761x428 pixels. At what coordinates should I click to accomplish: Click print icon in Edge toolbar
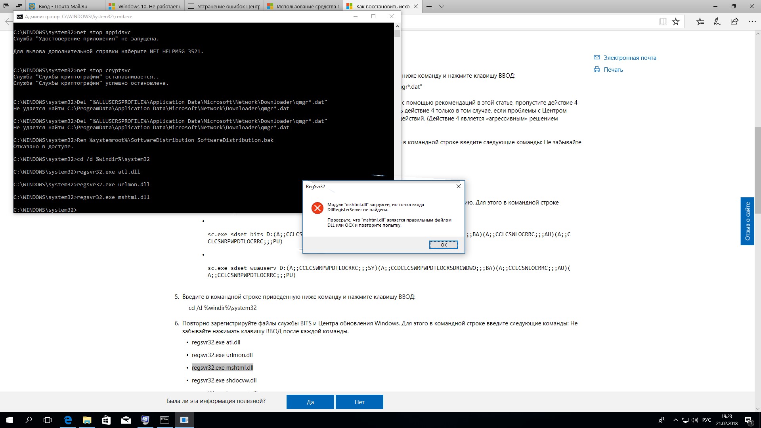[597, 69]
